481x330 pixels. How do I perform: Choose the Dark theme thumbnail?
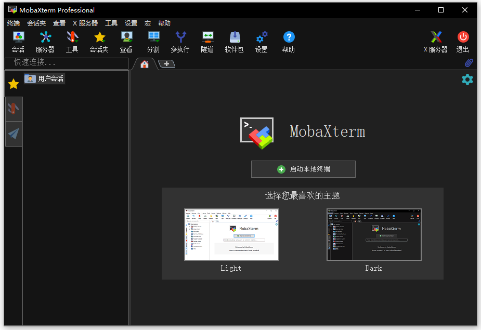click(374, 234)
